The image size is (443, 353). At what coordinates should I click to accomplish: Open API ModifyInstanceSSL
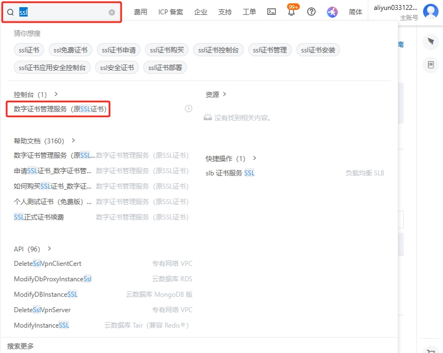coord(41,325)
